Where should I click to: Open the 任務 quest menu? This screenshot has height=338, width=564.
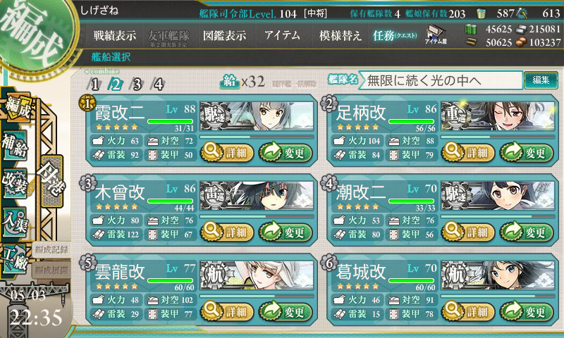tap(395, 35)
